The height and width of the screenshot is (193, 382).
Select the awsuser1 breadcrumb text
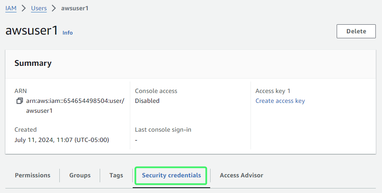75,8
